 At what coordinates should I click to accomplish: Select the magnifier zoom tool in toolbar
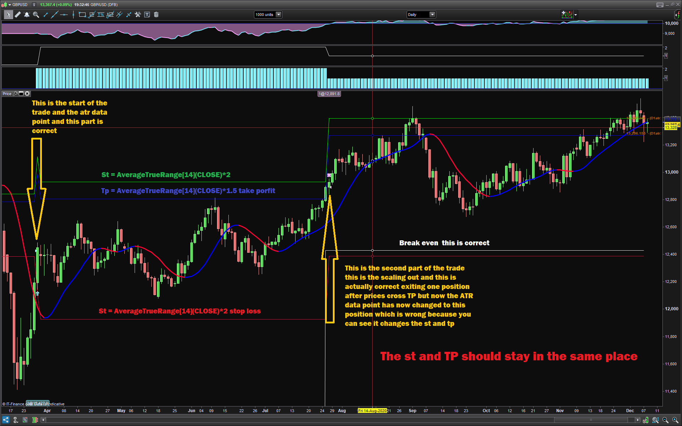[36, 15]
